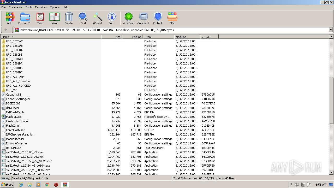
Task: Select the CapacitySetting.ini file
Action: coord(18,99)
